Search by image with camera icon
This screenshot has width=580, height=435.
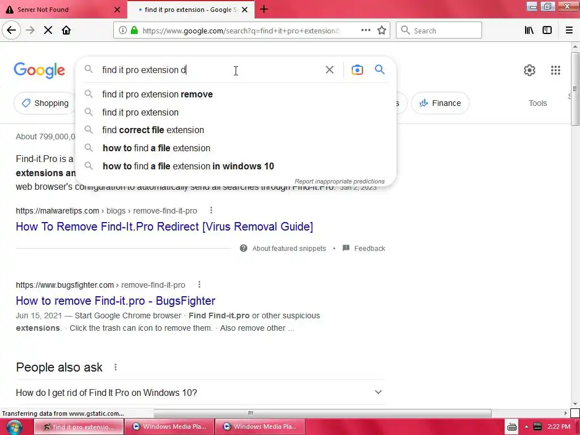pyautogui.click(x=357, y=70)
